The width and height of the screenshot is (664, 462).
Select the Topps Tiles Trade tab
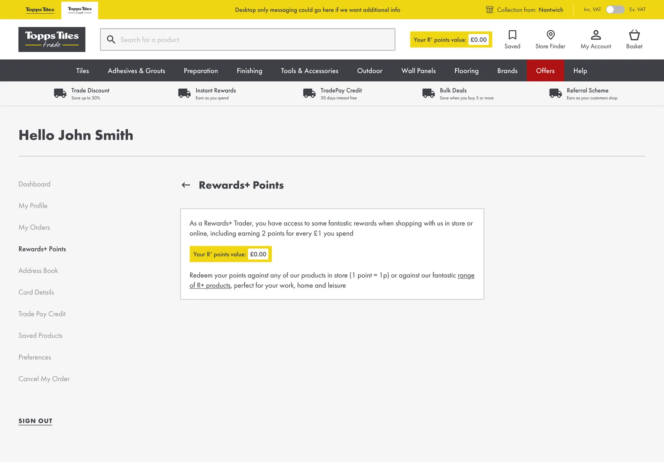click(x=80, y=10)
